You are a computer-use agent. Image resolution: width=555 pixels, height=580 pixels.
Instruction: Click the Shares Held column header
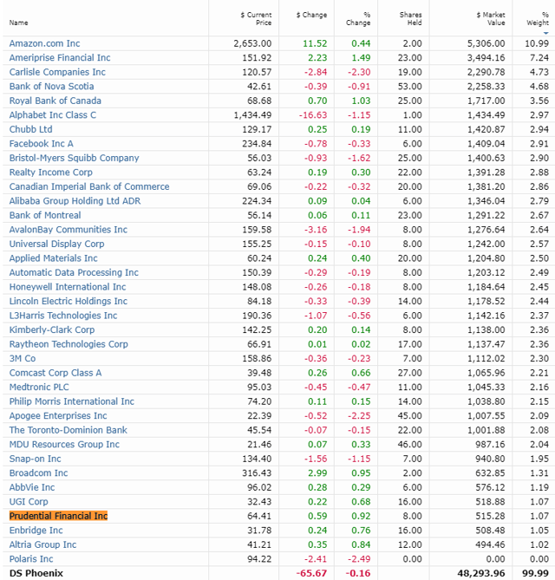pos(410,18)
